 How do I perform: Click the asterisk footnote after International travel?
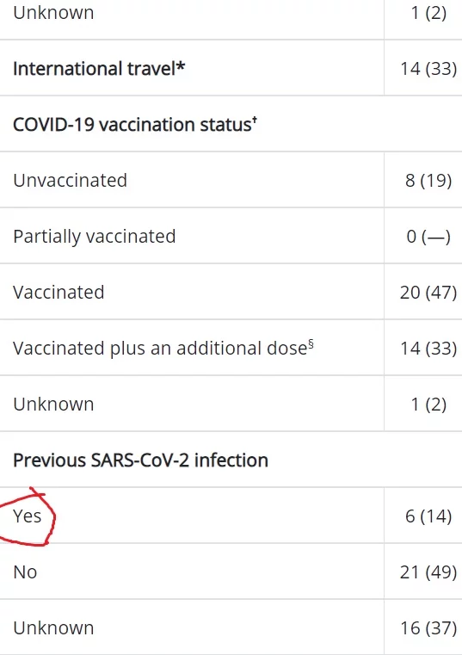point(181,66)
